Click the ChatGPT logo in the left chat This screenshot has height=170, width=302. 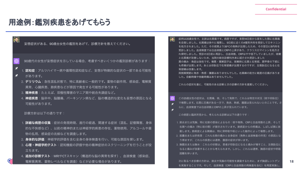17,61
